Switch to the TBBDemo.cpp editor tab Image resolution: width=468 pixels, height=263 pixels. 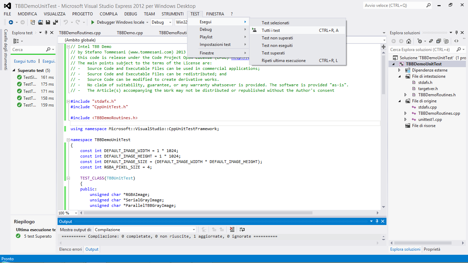click(130, 33)
